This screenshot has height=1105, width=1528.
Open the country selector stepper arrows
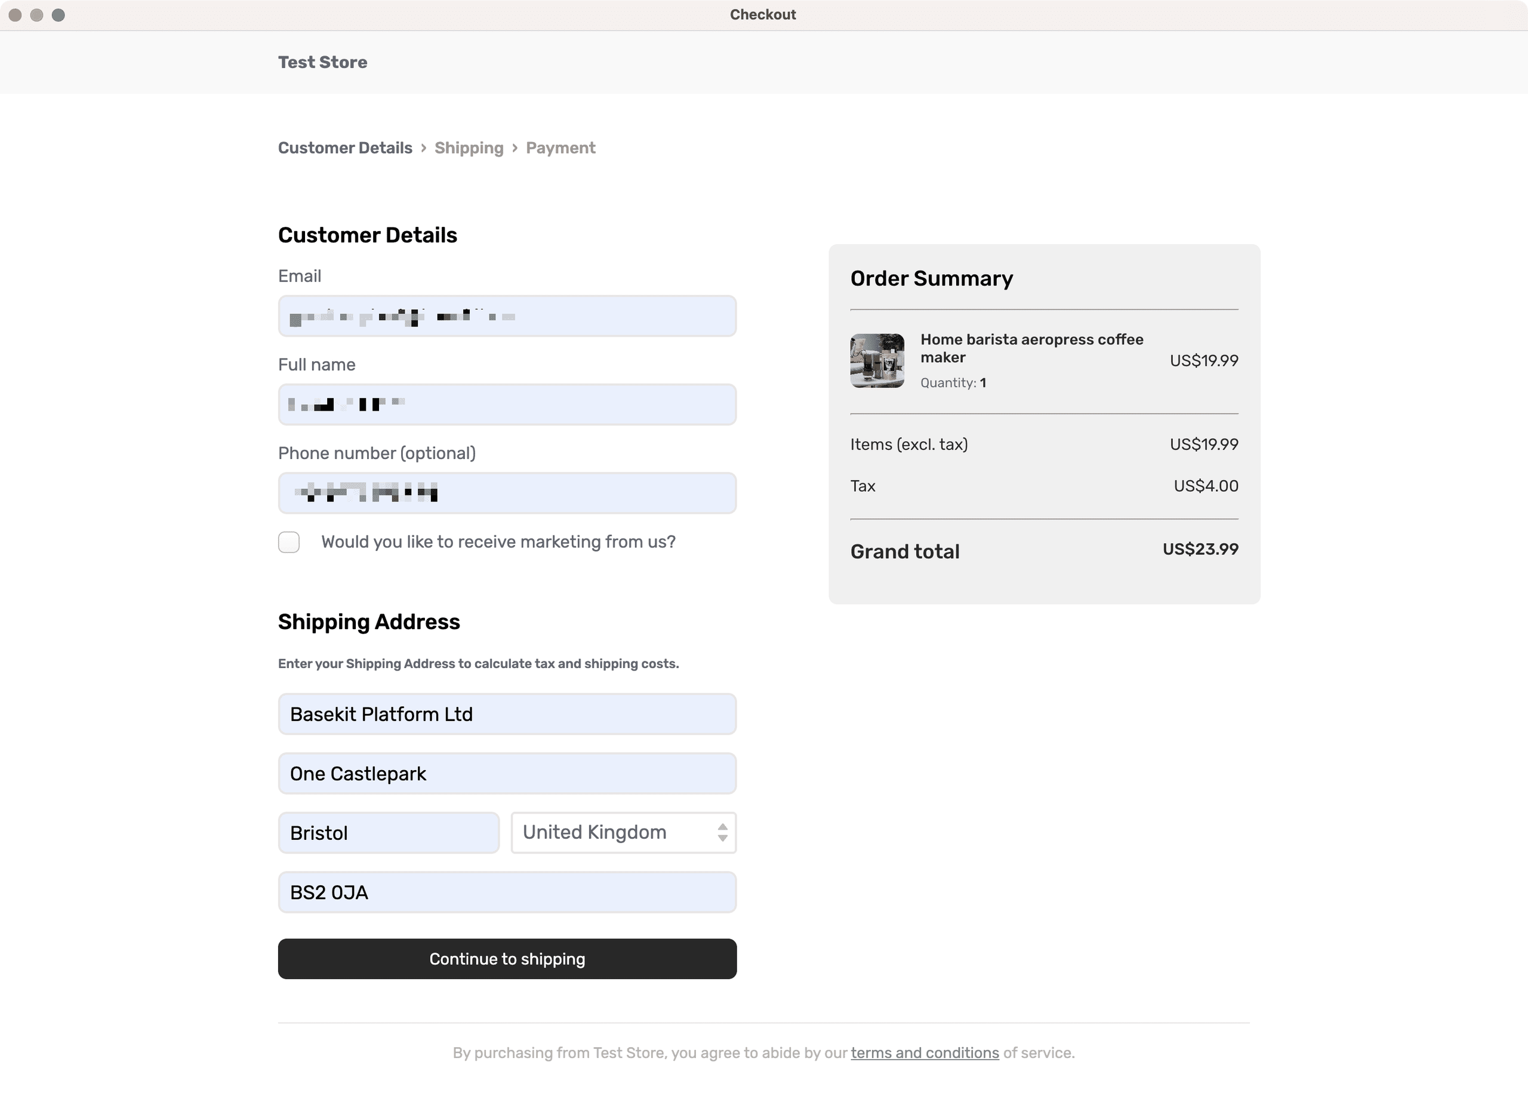pyautogui.click(x=722, y=833)
